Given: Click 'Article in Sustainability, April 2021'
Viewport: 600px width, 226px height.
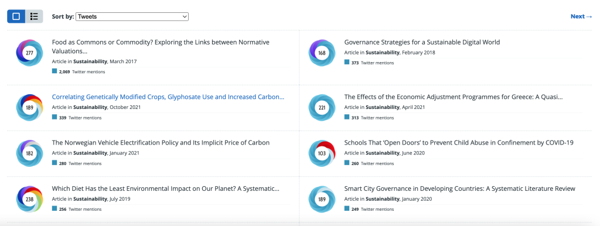Looking at the screenshot, I should pyautogui.click(x=384, y=107).
